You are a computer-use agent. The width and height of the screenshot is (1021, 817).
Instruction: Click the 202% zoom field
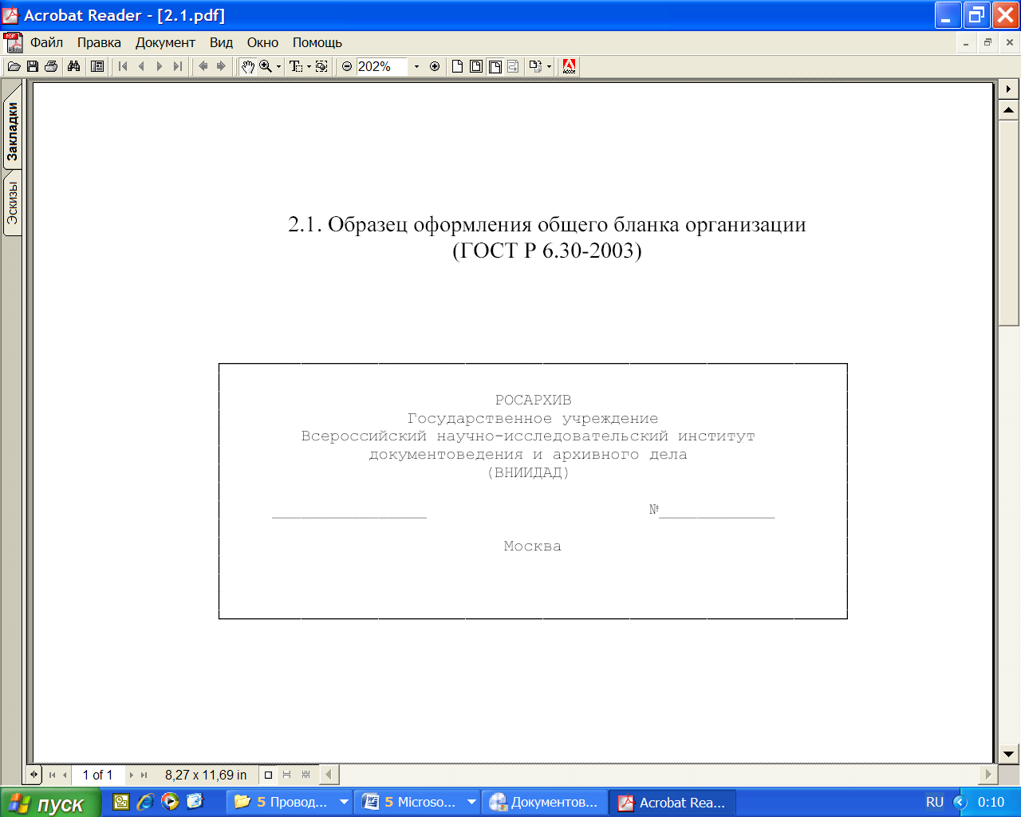coord(382,66)
